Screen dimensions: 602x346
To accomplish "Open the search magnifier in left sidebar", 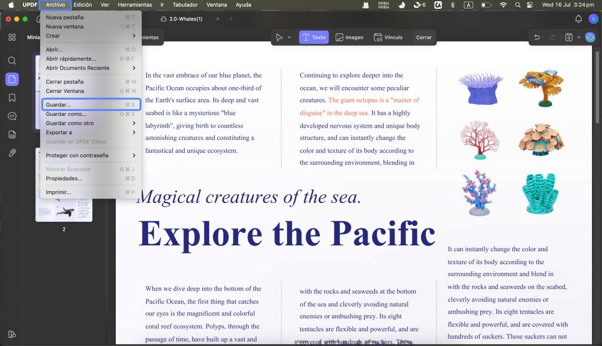I will pyautogui.click(x=12, y=61).
